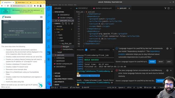Image resolution: width=175 pixels, height=98 pixels.
Task: Collapse the src folder
Action: point(58,32)
